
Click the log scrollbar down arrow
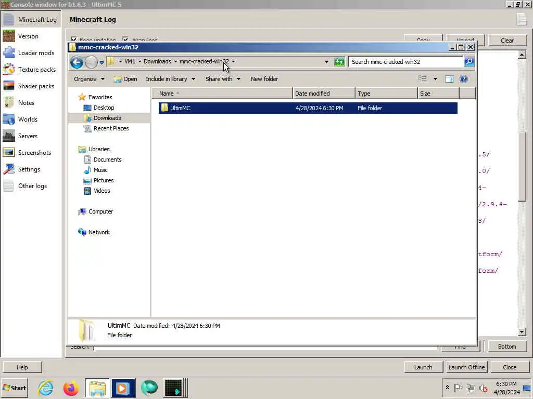click(522, 332)
